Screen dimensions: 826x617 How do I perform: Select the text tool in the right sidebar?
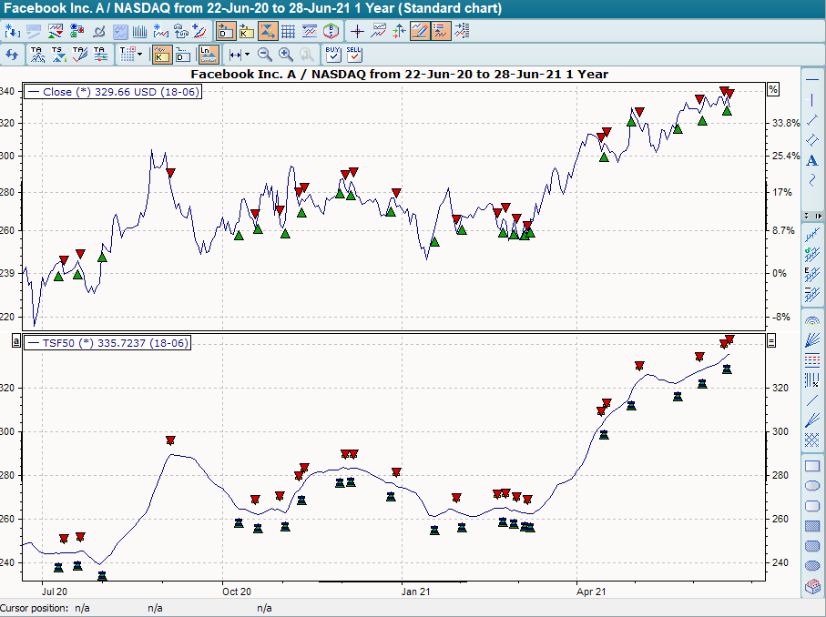(811, 160)
